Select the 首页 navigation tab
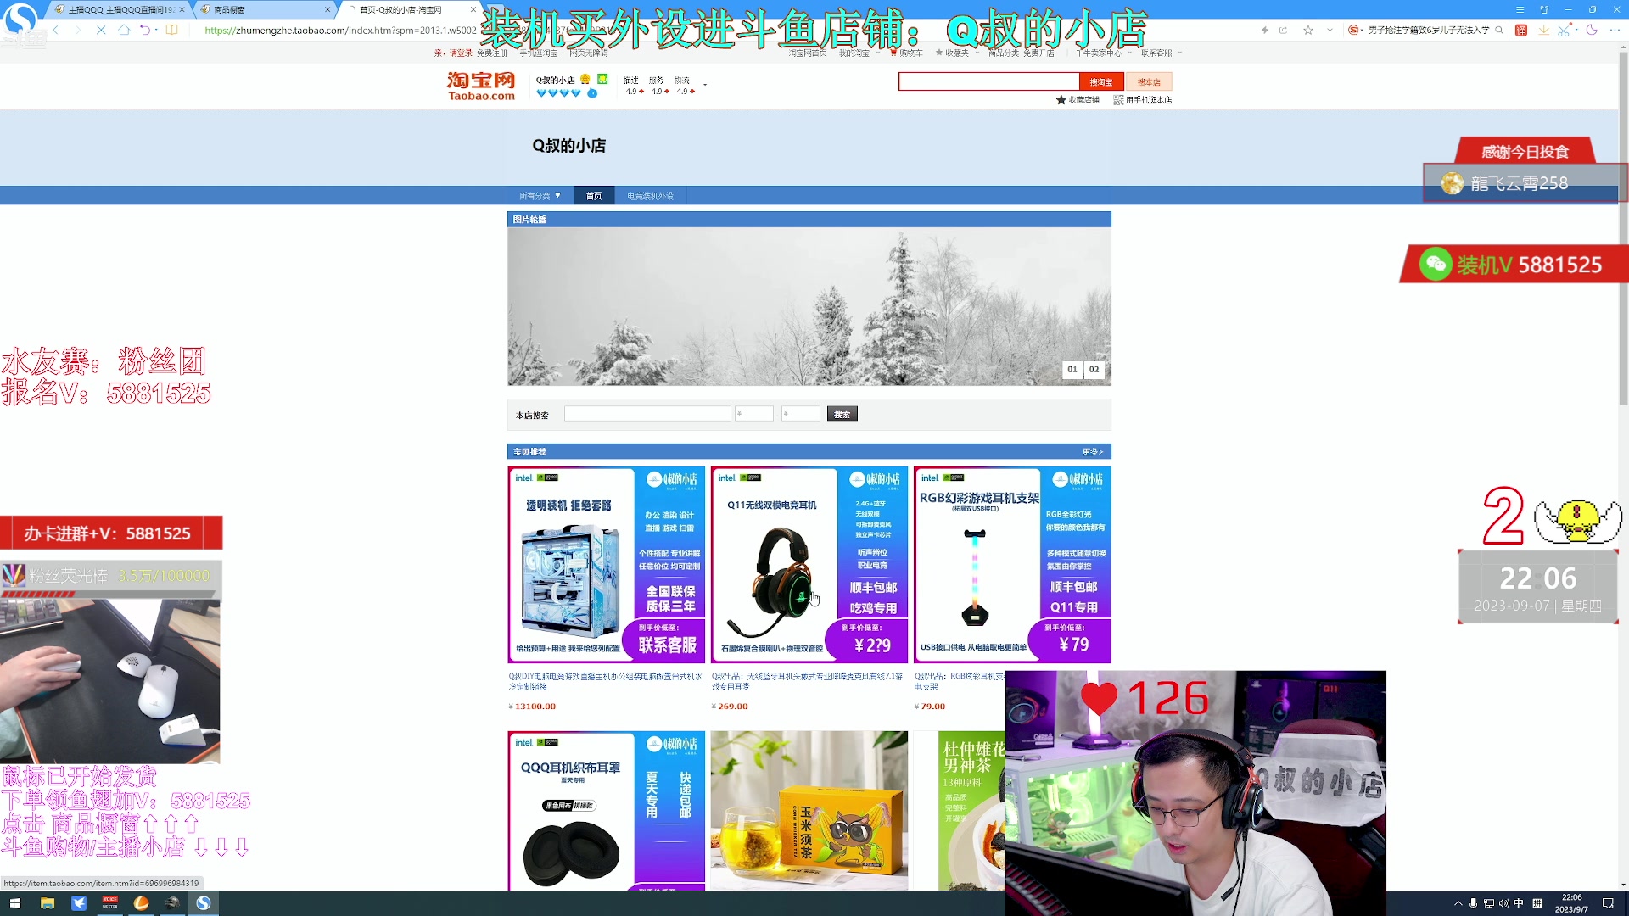Screen dimensions: 1629x916 594,196
